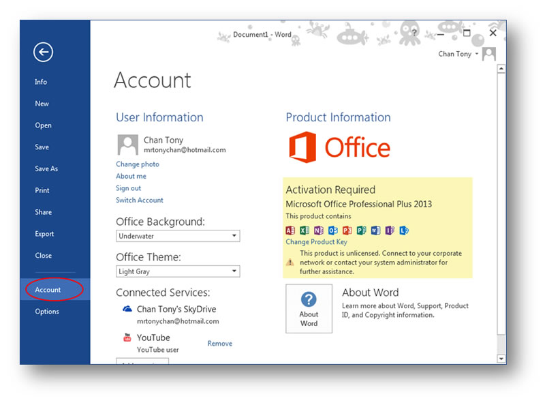Click the Access icon in product list
Viewport: 545px width, 403px height.
click(x=290, y=230)
